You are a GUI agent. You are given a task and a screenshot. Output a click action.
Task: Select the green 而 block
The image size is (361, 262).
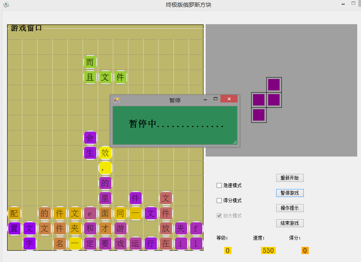tap(90, 62)
